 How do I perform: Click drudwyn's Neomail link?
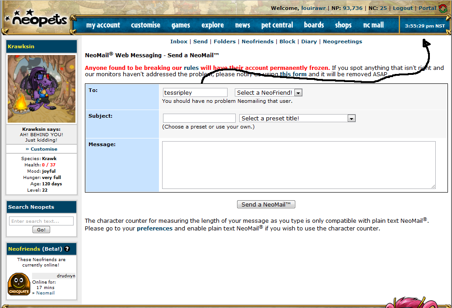click(x=45, y=293)
